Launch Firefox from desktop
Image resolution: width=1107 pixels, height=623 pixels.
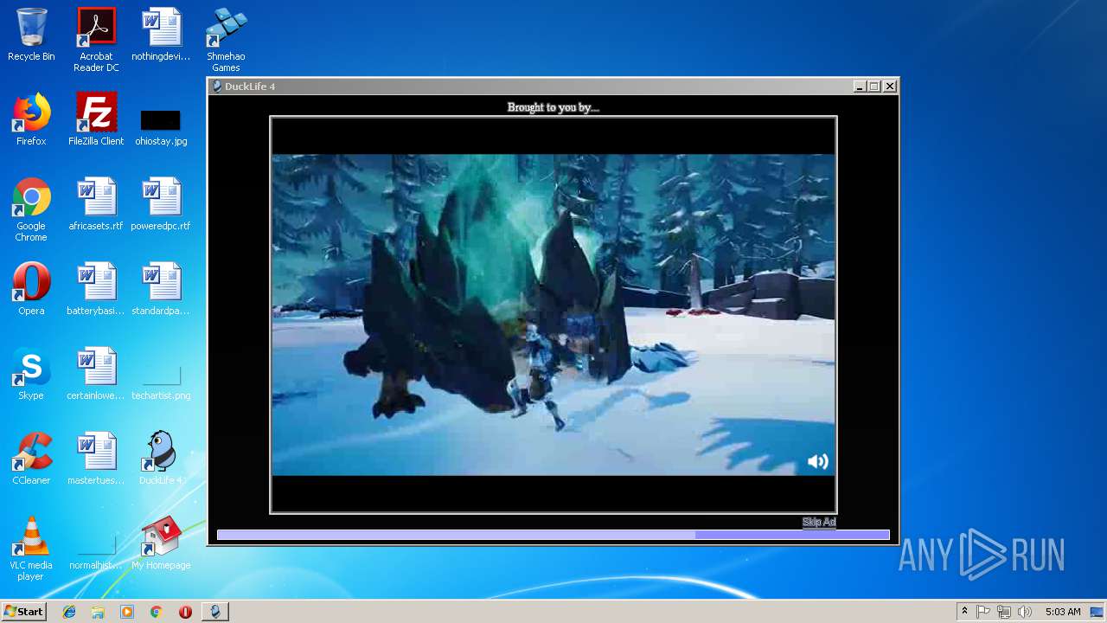click(31, 119)
